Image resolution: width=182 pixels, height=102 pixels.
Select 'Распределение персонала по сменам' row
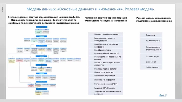106,58
